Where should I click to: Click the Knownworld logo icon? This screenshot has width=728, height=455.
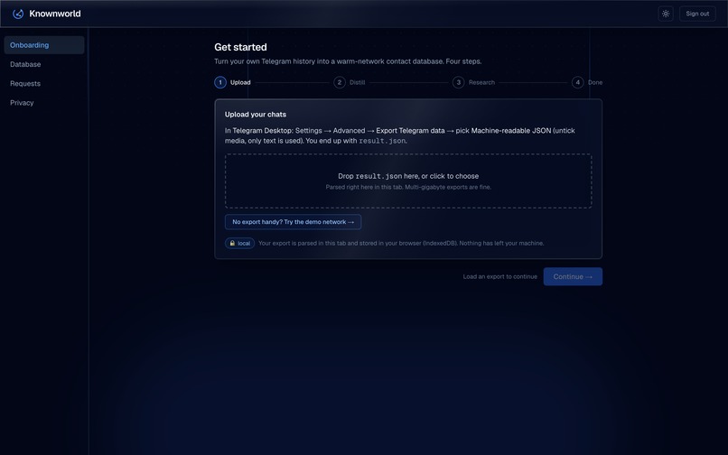(x=18, y=14)
